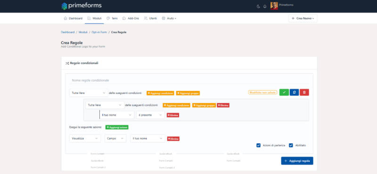Duplicate rule with blue copy icon

294,92
